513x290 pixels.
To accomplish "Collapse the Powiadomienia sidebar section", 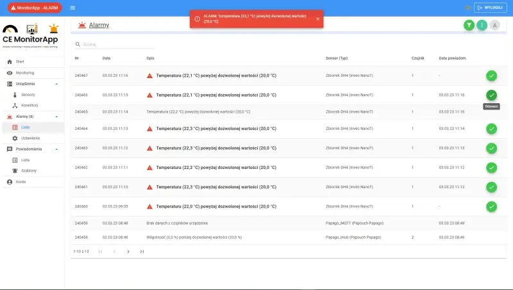I will coord(56,149).
